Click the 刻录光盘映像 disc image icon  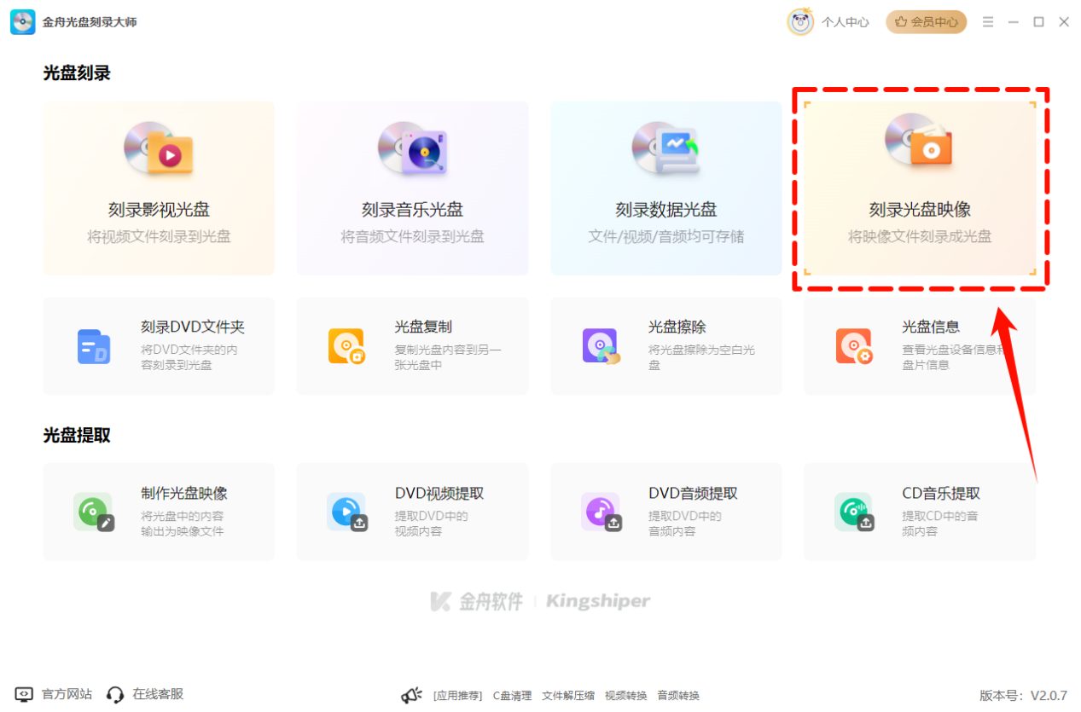[918, 141]
